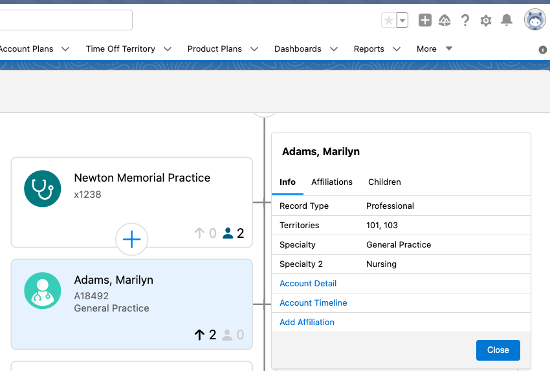Open the More navigation dropdown
This screenshot has height=371, width=550.
434,49
